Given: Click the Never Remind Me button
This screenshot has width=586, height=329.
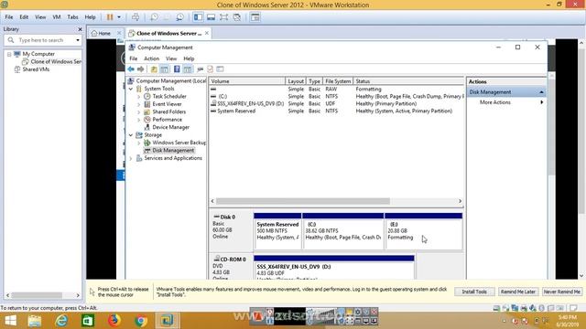Looking at the screenshot, I should pos(562,292).
